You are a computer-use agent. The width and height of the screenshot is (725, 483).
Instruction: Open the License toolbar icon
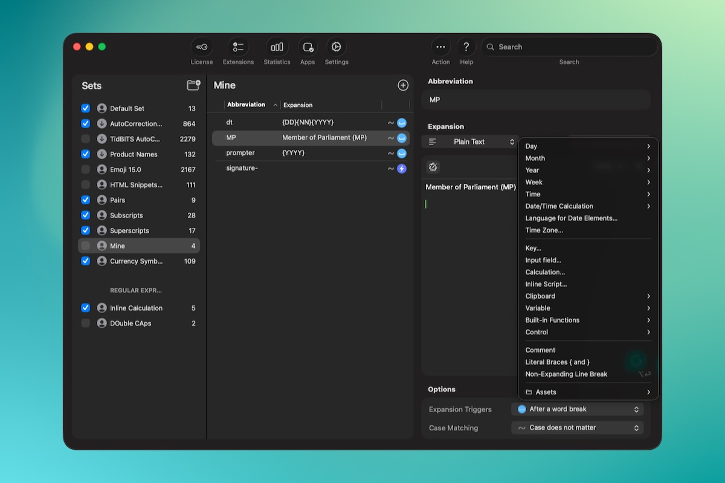point(202,47)
